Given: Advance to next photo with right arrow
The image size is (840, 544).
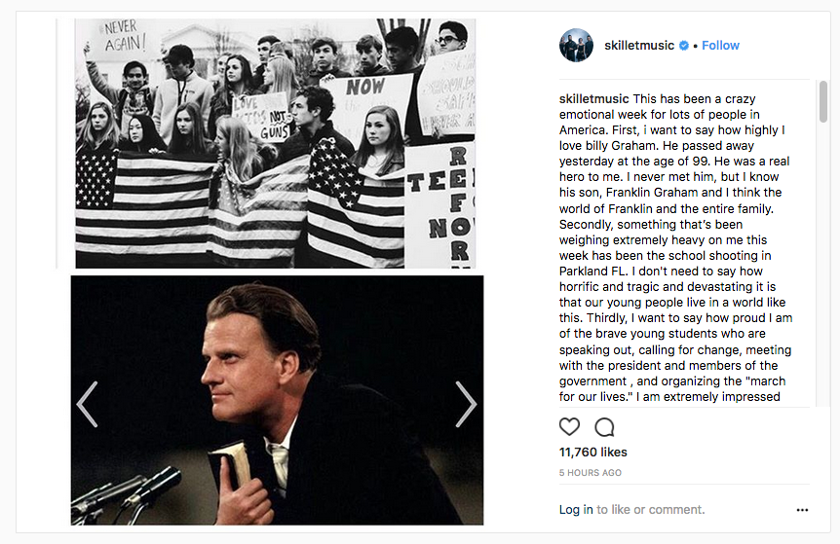Looking at the screenshot, I should [466, 404].
